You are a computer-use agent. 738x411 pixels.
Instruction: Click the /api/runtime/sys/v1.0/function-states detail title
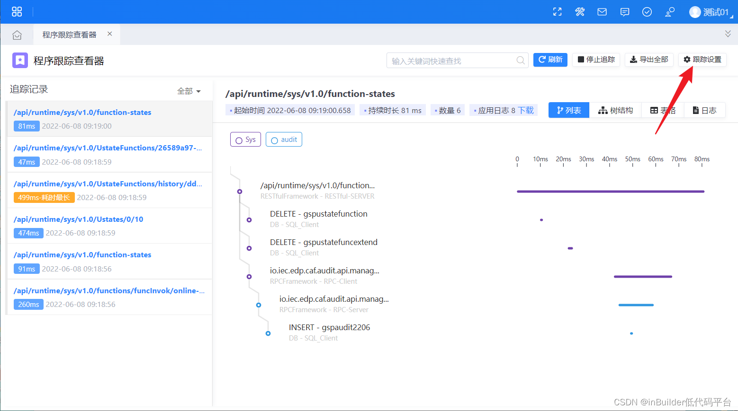point(310,94)
